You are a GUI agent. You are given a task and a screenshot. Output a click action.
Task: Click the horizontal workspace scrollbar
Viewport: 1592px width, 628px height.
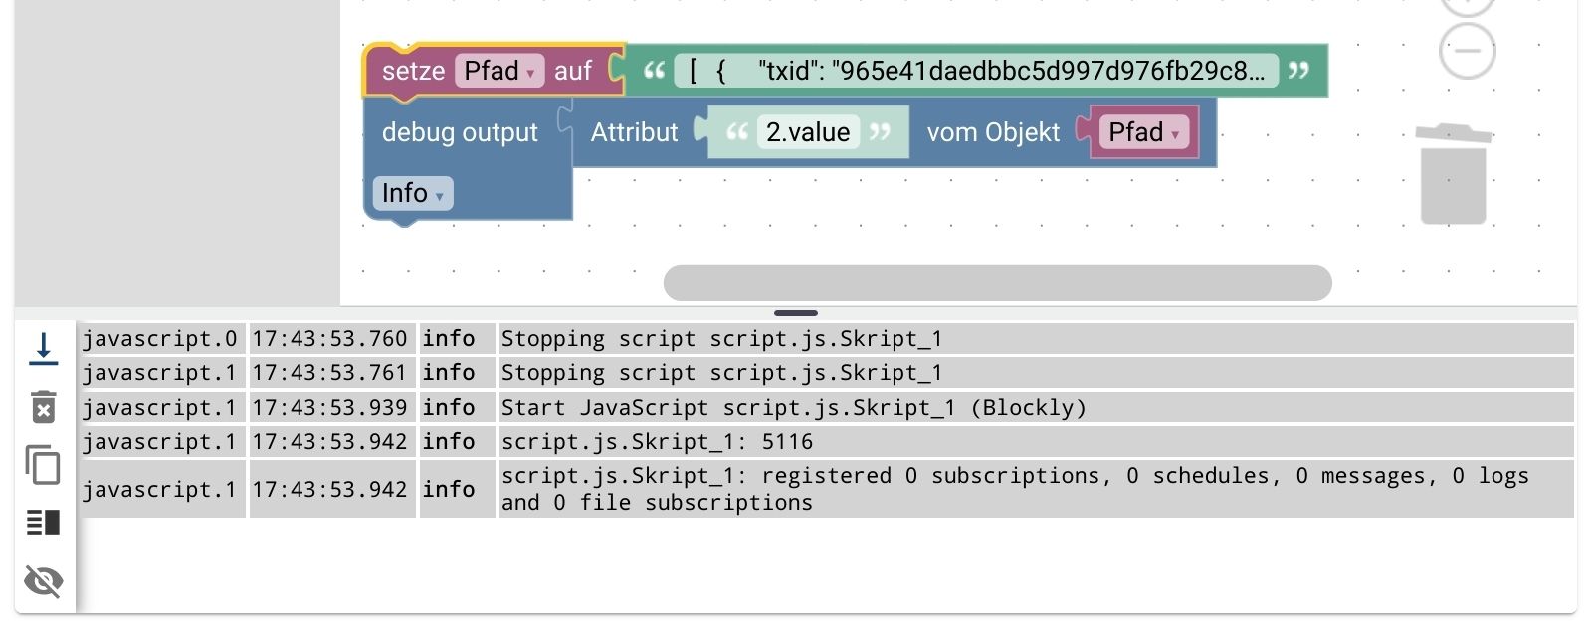[x=997, y=282]
